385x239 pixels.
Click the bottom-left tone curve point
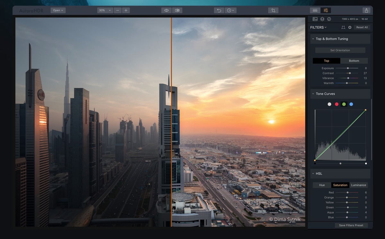click(x=315, y=160)
